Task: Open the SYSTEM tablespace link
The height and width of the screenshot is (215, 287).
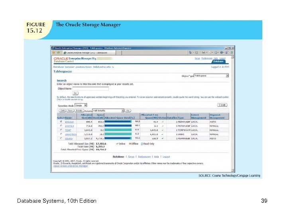Action: tap(69, 126)
